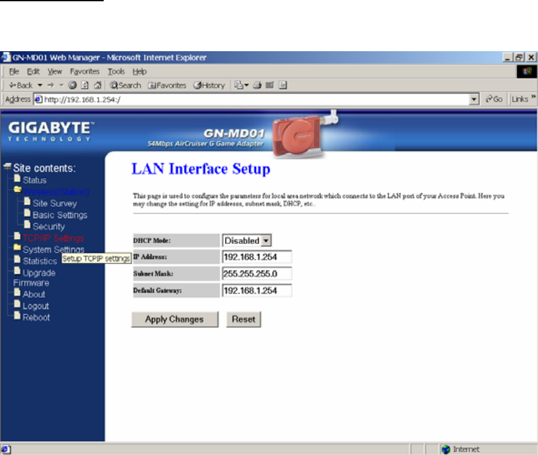
Task: Click the Default Gateway input field
Action: click(257, 291)
